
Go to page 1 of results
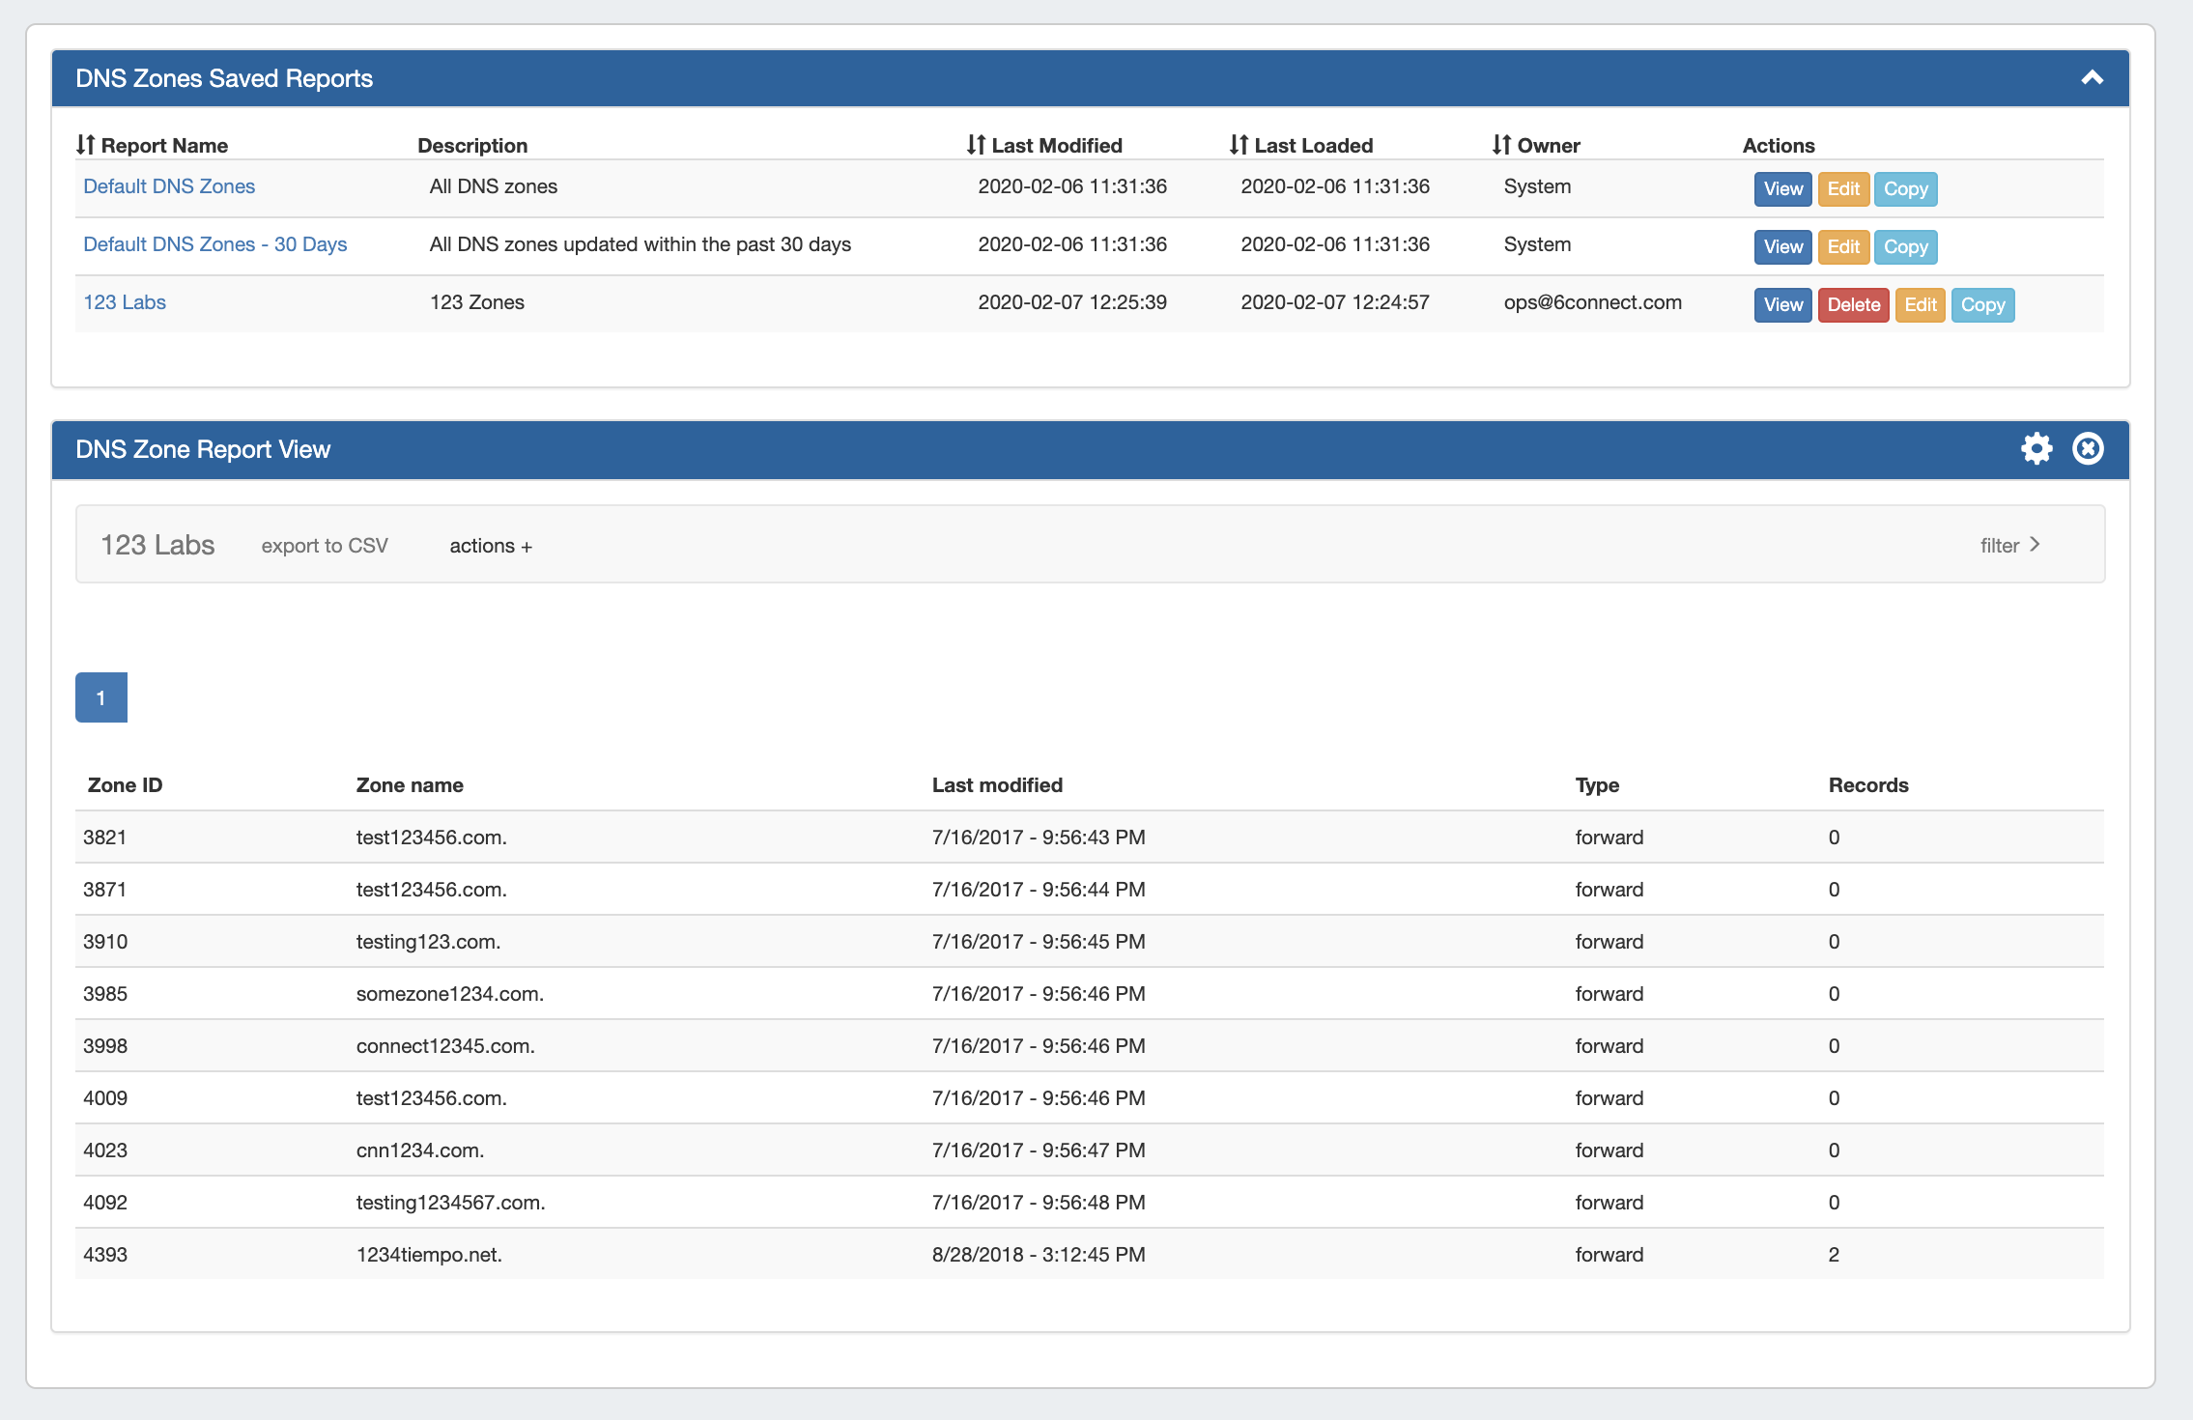pyautogui.click(x=101, y=697)
